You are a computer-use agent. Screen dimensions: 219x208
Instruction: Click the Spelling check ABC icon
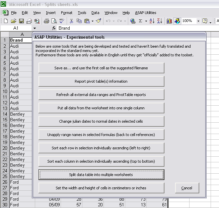click(x=62, y=21)
